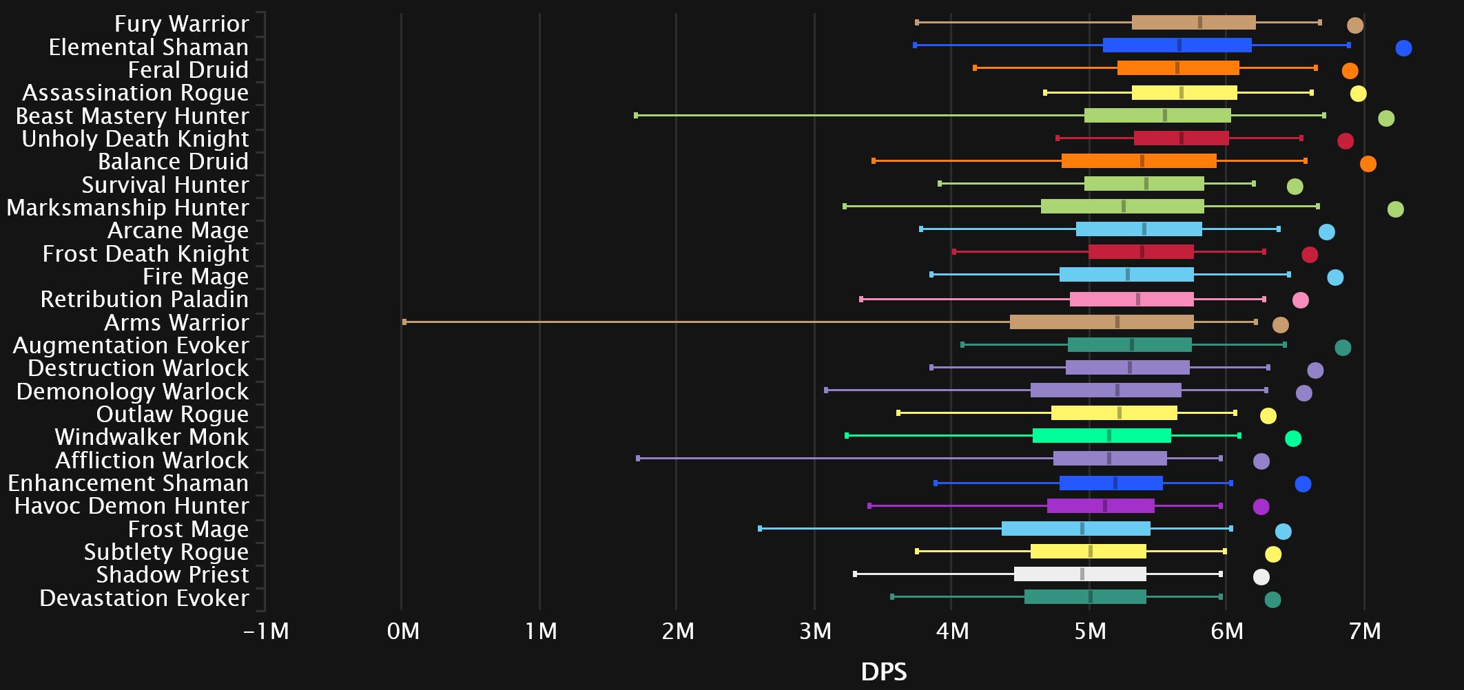
Task: Click the Arms Warrior left whisker endpoint
Action: [x=404, y=322]
